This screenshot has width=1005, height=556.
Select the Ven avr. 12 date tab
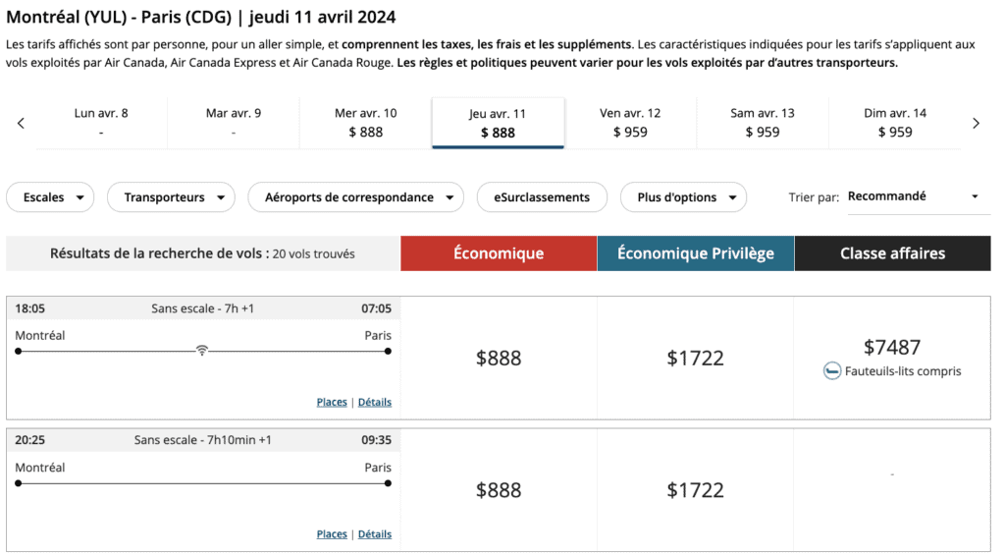point(630,123)
